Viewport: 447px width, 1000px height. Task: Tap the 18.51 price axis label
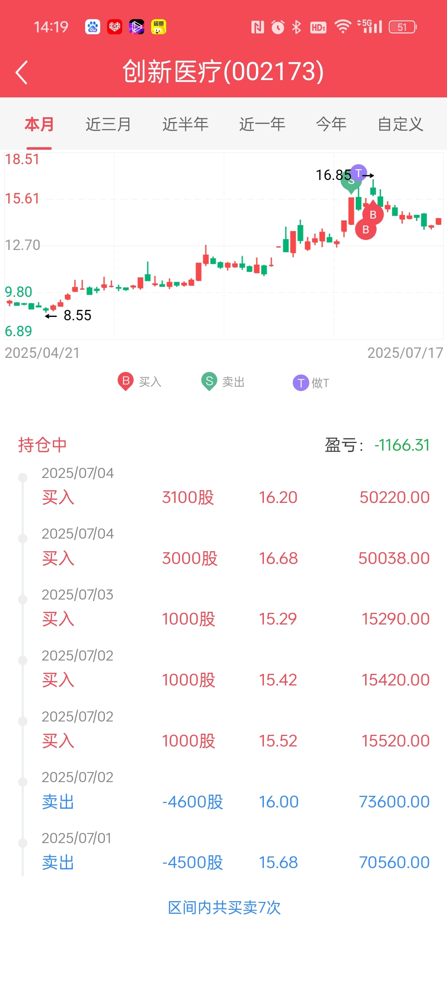click(x=22, y=159)
